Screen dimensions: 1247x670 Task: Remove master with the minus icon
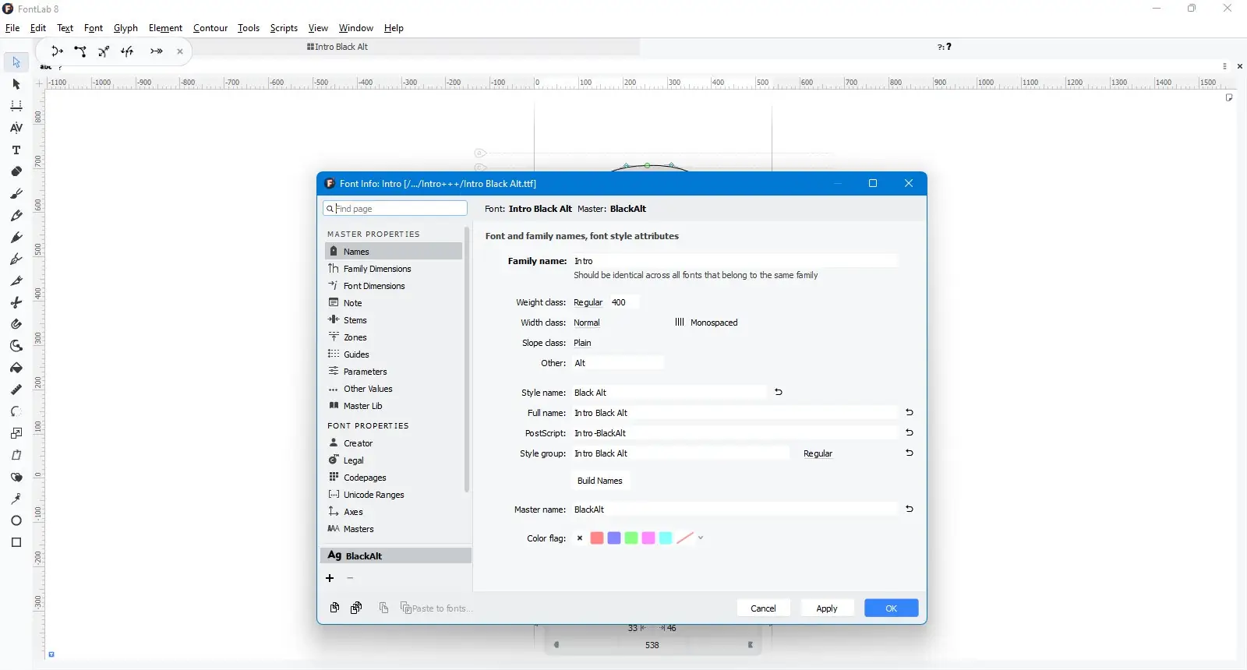tap(350, 578)
